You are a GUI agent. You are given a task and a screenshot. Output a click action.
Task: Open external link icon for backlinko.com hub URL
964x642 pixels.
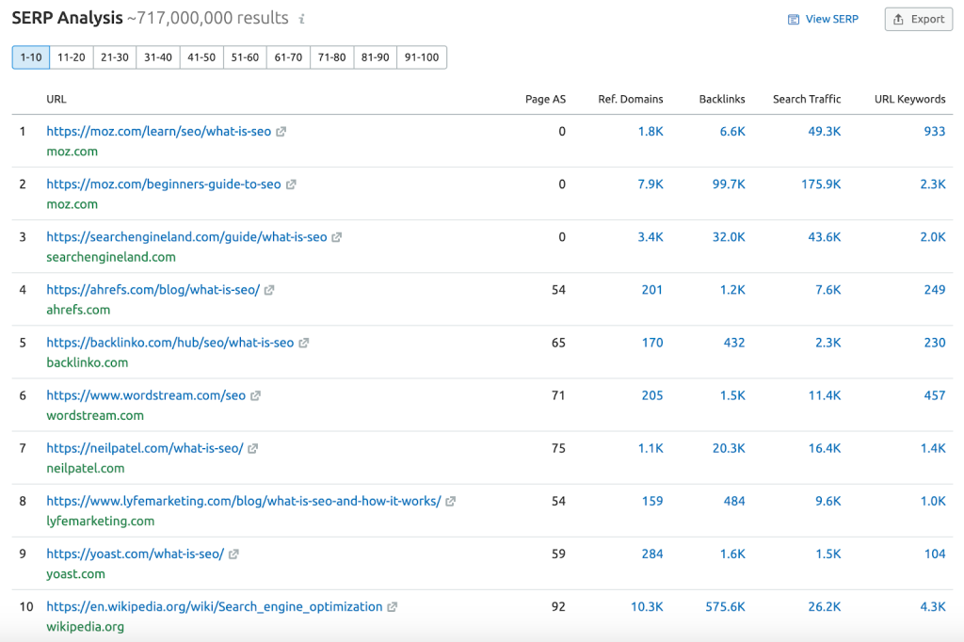pyautogui.click(x=304, y=344)
